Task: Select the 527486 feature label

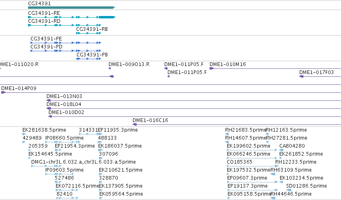Action: pyautogui.click(x=65, y=178)
